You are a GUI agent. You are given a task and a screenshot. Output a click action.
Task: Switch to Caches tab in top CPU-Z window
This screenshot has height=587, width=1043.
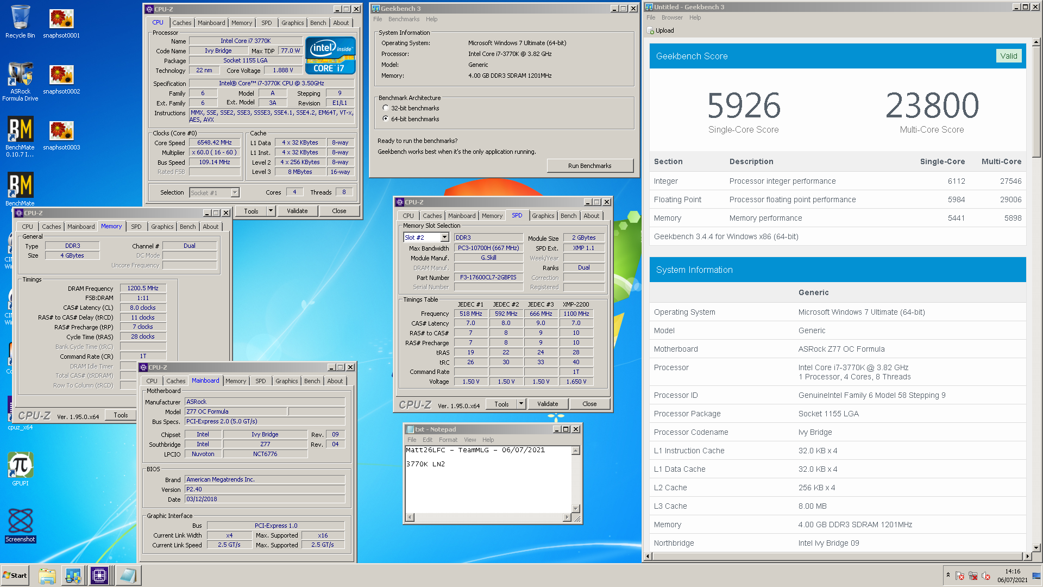point(182,23)
